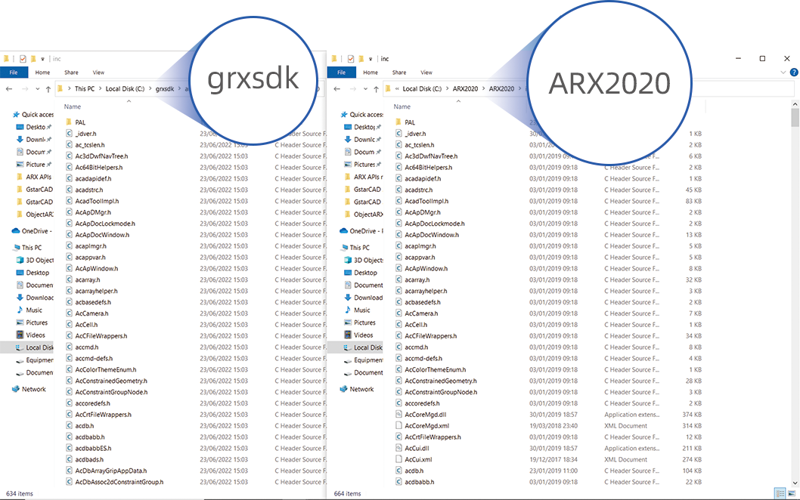800x500 pixels.
Task: Click breadcrumb chevron after Local Disk (C:) in grxsdk
Action: (x=150, y=88)
